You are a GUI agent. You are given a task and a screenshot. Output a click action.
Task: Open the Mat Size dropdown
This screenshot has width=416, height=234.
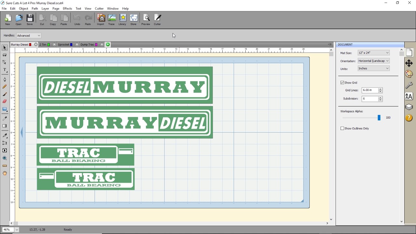[374, 53]
